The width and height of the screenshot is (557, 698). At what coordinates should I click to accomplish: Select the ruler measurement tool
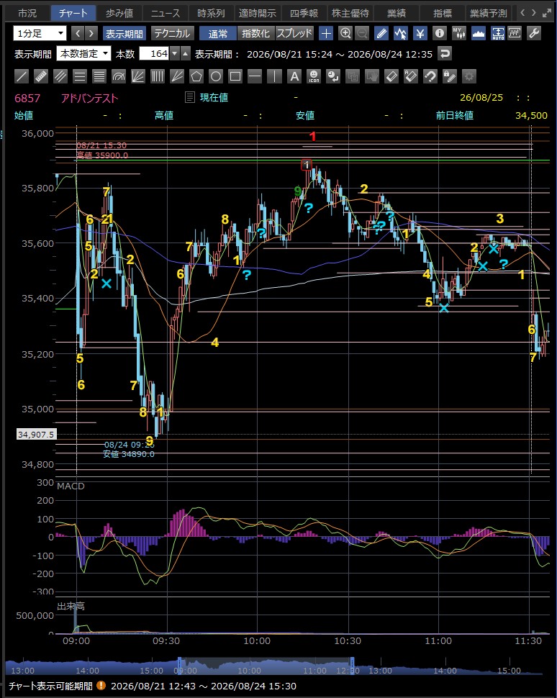pos(41,76)
